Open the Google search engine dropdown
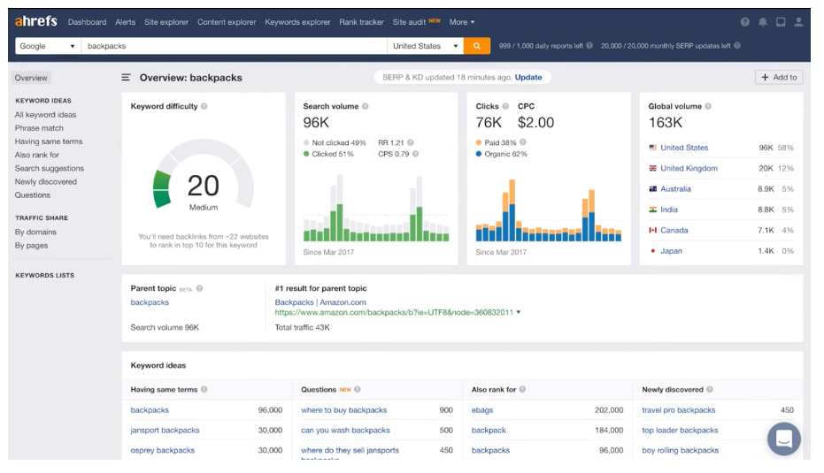824x473 pixels. point(48,46)
